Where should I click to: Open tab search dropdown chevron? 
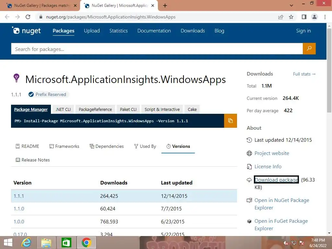point(291,6)
